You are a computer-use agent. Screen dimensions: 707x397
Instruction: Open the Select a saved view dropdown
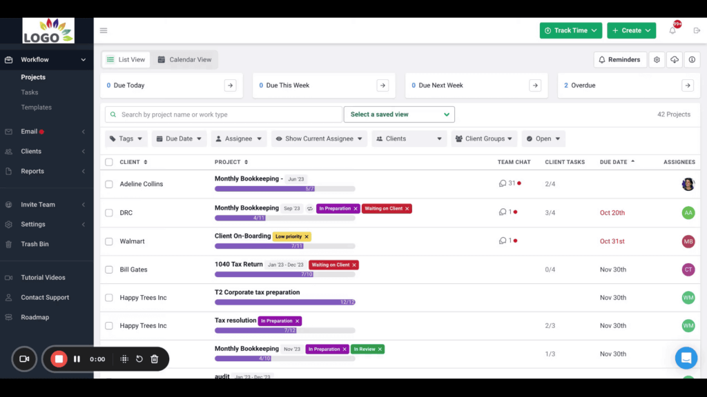399,114
